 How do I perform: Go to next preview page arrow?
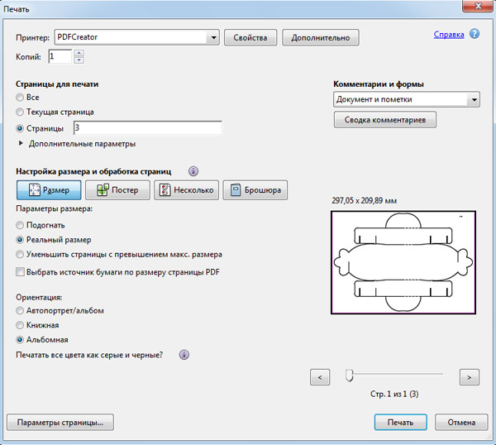pos(469,376)
